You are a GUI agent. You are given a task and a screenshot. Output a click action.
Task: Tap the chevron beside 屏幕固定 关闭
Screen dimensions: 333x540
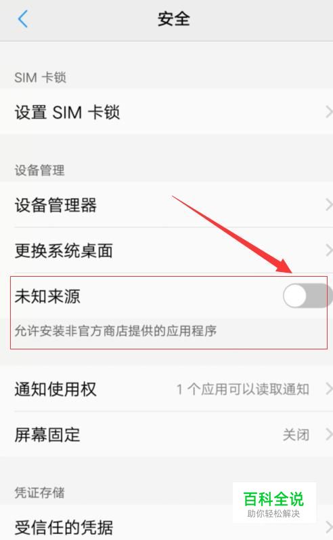pos(329,435)
